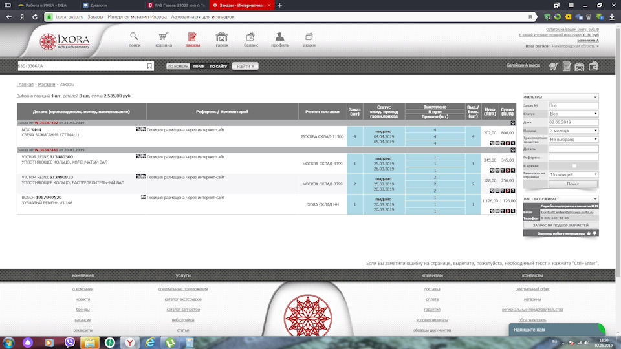This screenshot has height=349, width=621.
Task: Click the refresh icon on the order W-36347441 header row
Action: click(513, 150)
